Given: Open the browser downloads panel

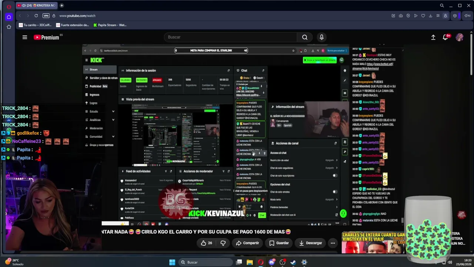Looking at the screenshot, I should pyautogui.click(x=430, y=16).
